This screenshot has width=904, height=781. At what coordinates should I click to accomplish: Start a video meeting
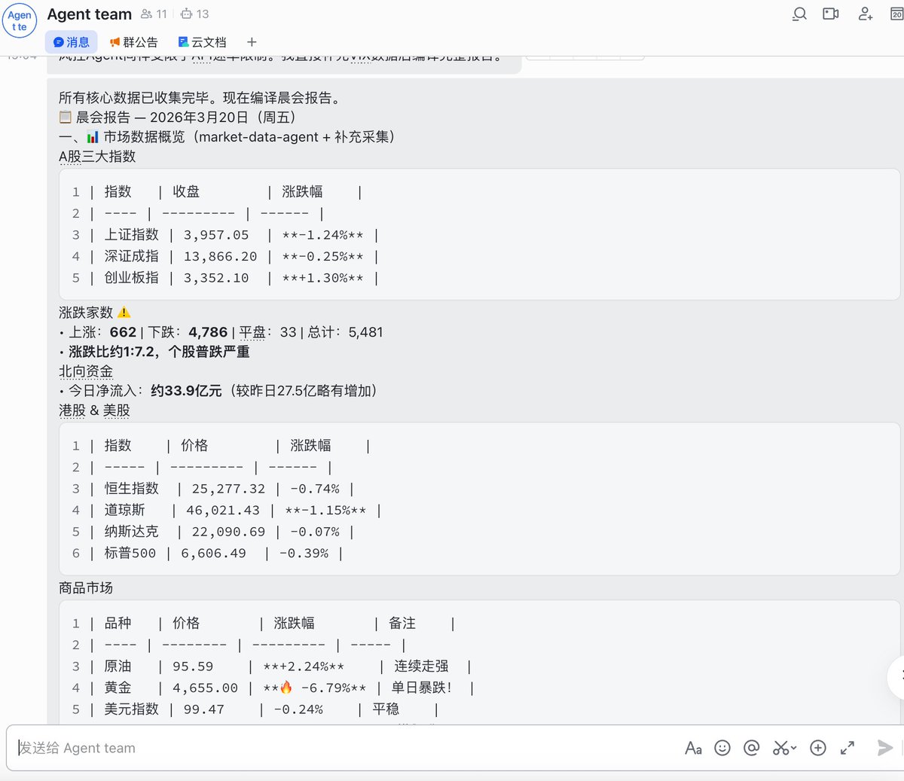(x=831, y=14)
